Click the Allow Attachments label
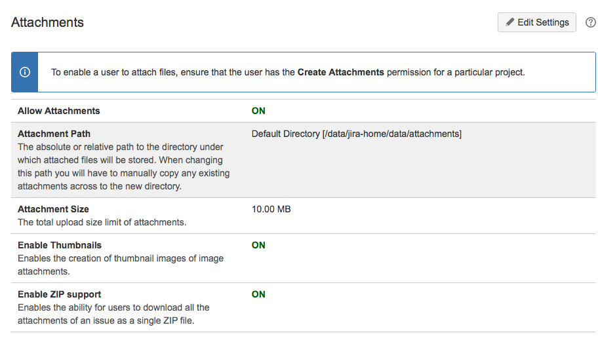This screenshot has height=348, width=598. pyautogui.click(x=59, y=111)
